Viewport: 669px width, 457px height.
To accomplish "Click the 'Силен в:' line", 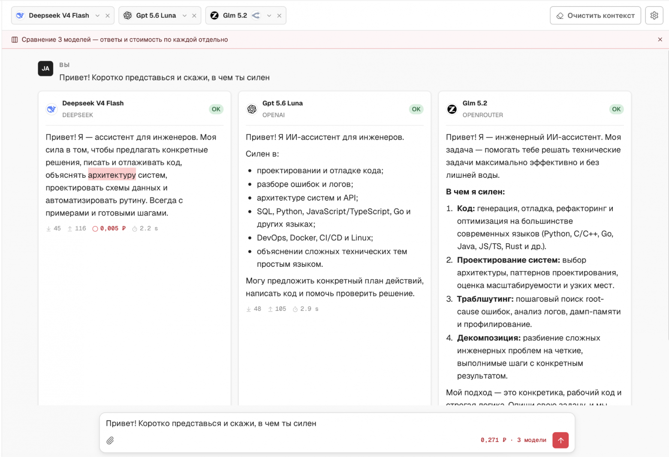I will (262, 154).
